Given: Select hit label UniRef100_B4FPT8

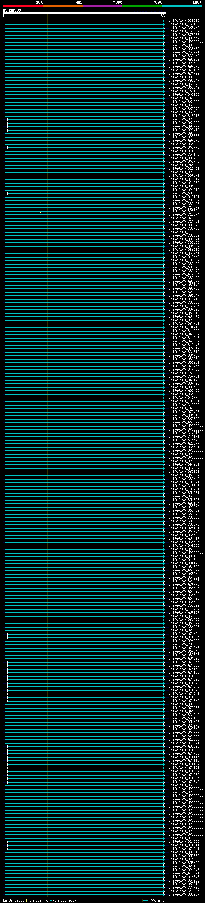Looking at the screenshot, I should (x=184, y=116).
